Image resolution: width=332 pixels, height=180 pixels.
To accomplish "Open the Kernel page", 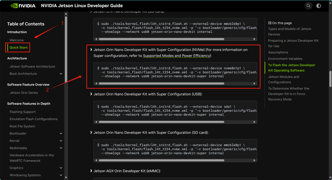I will point(14,141).
